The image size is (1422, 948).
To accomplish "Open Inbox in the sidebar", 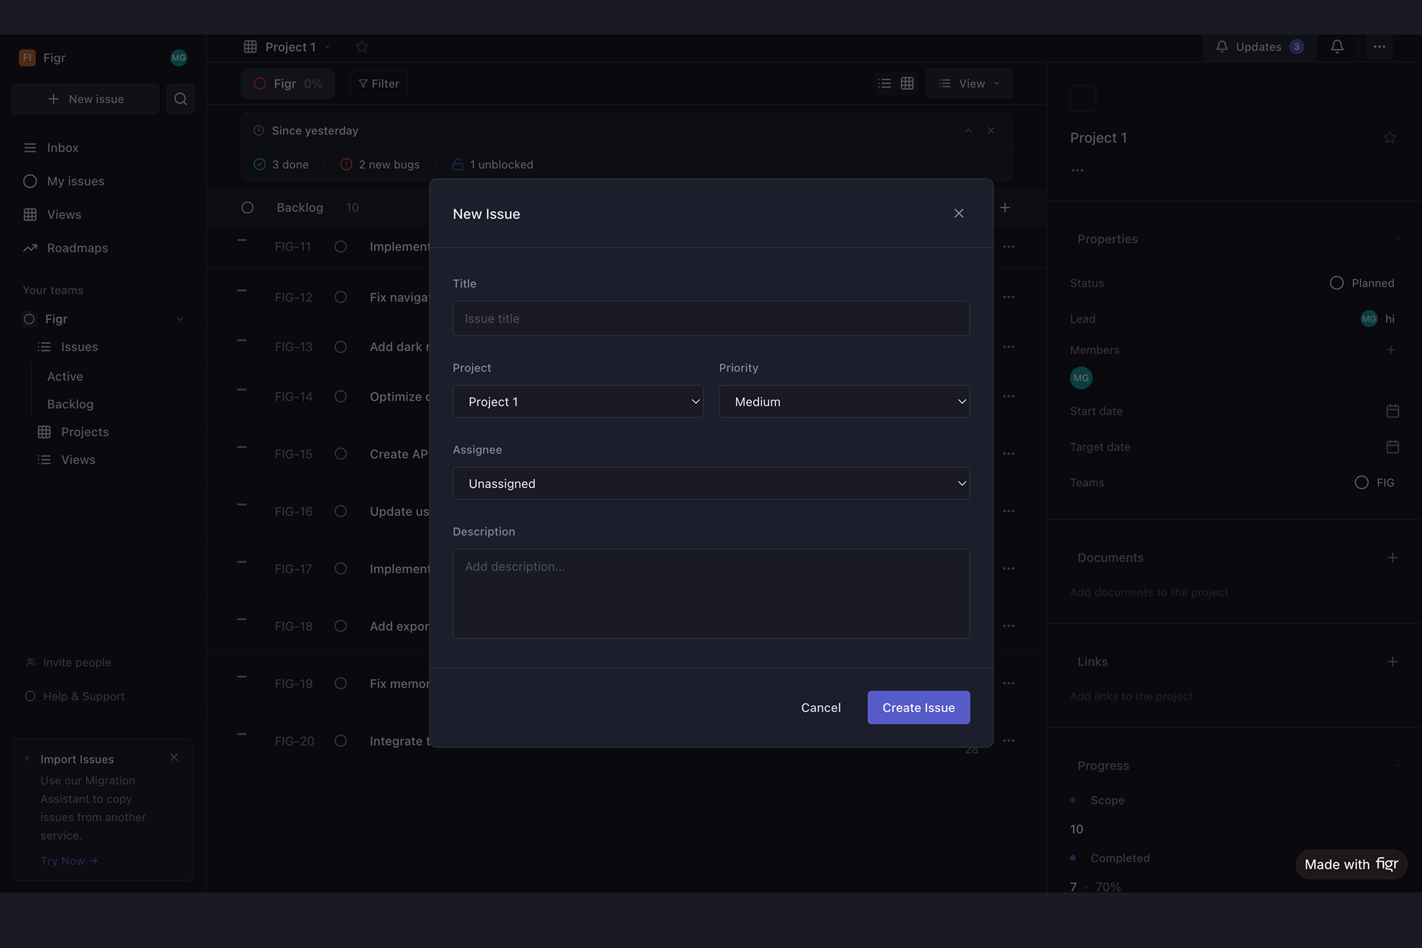I will pos(62,148).
